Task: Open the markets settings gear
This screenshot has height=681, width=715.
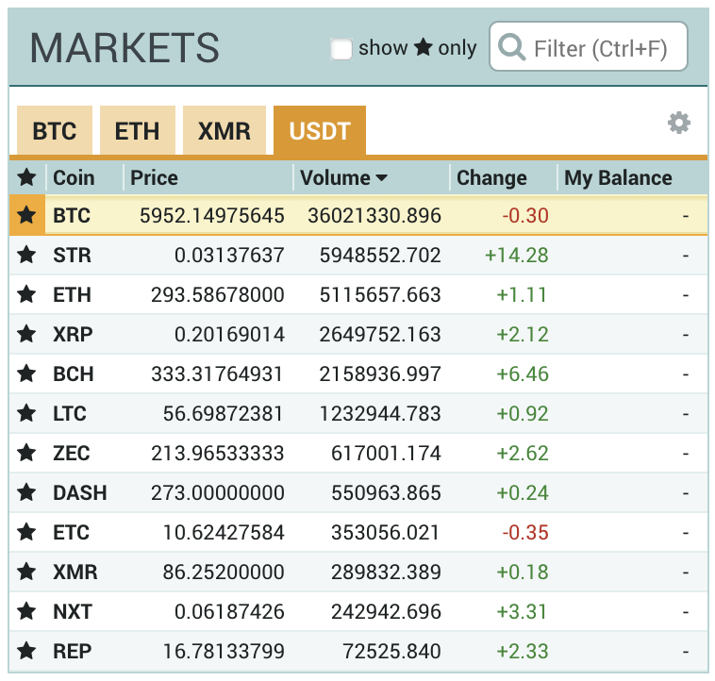Action: [679, 123]
